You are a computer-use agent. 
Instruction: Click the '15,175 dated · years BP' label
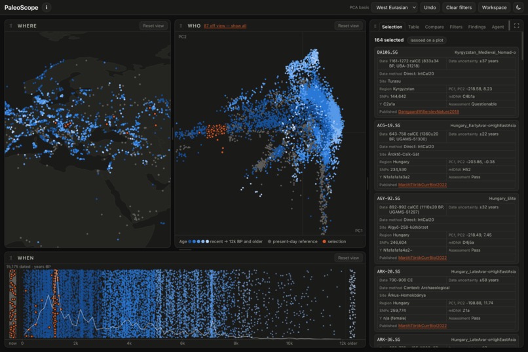28,266
